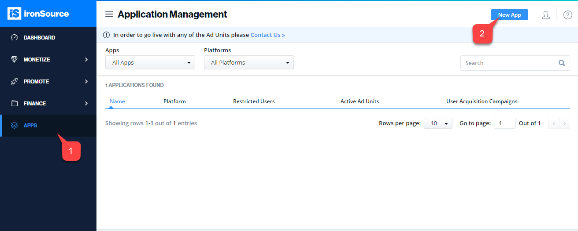Click the help question mark icon
Viewport: 578px width, 231px height.
click(x=568, y=15)
